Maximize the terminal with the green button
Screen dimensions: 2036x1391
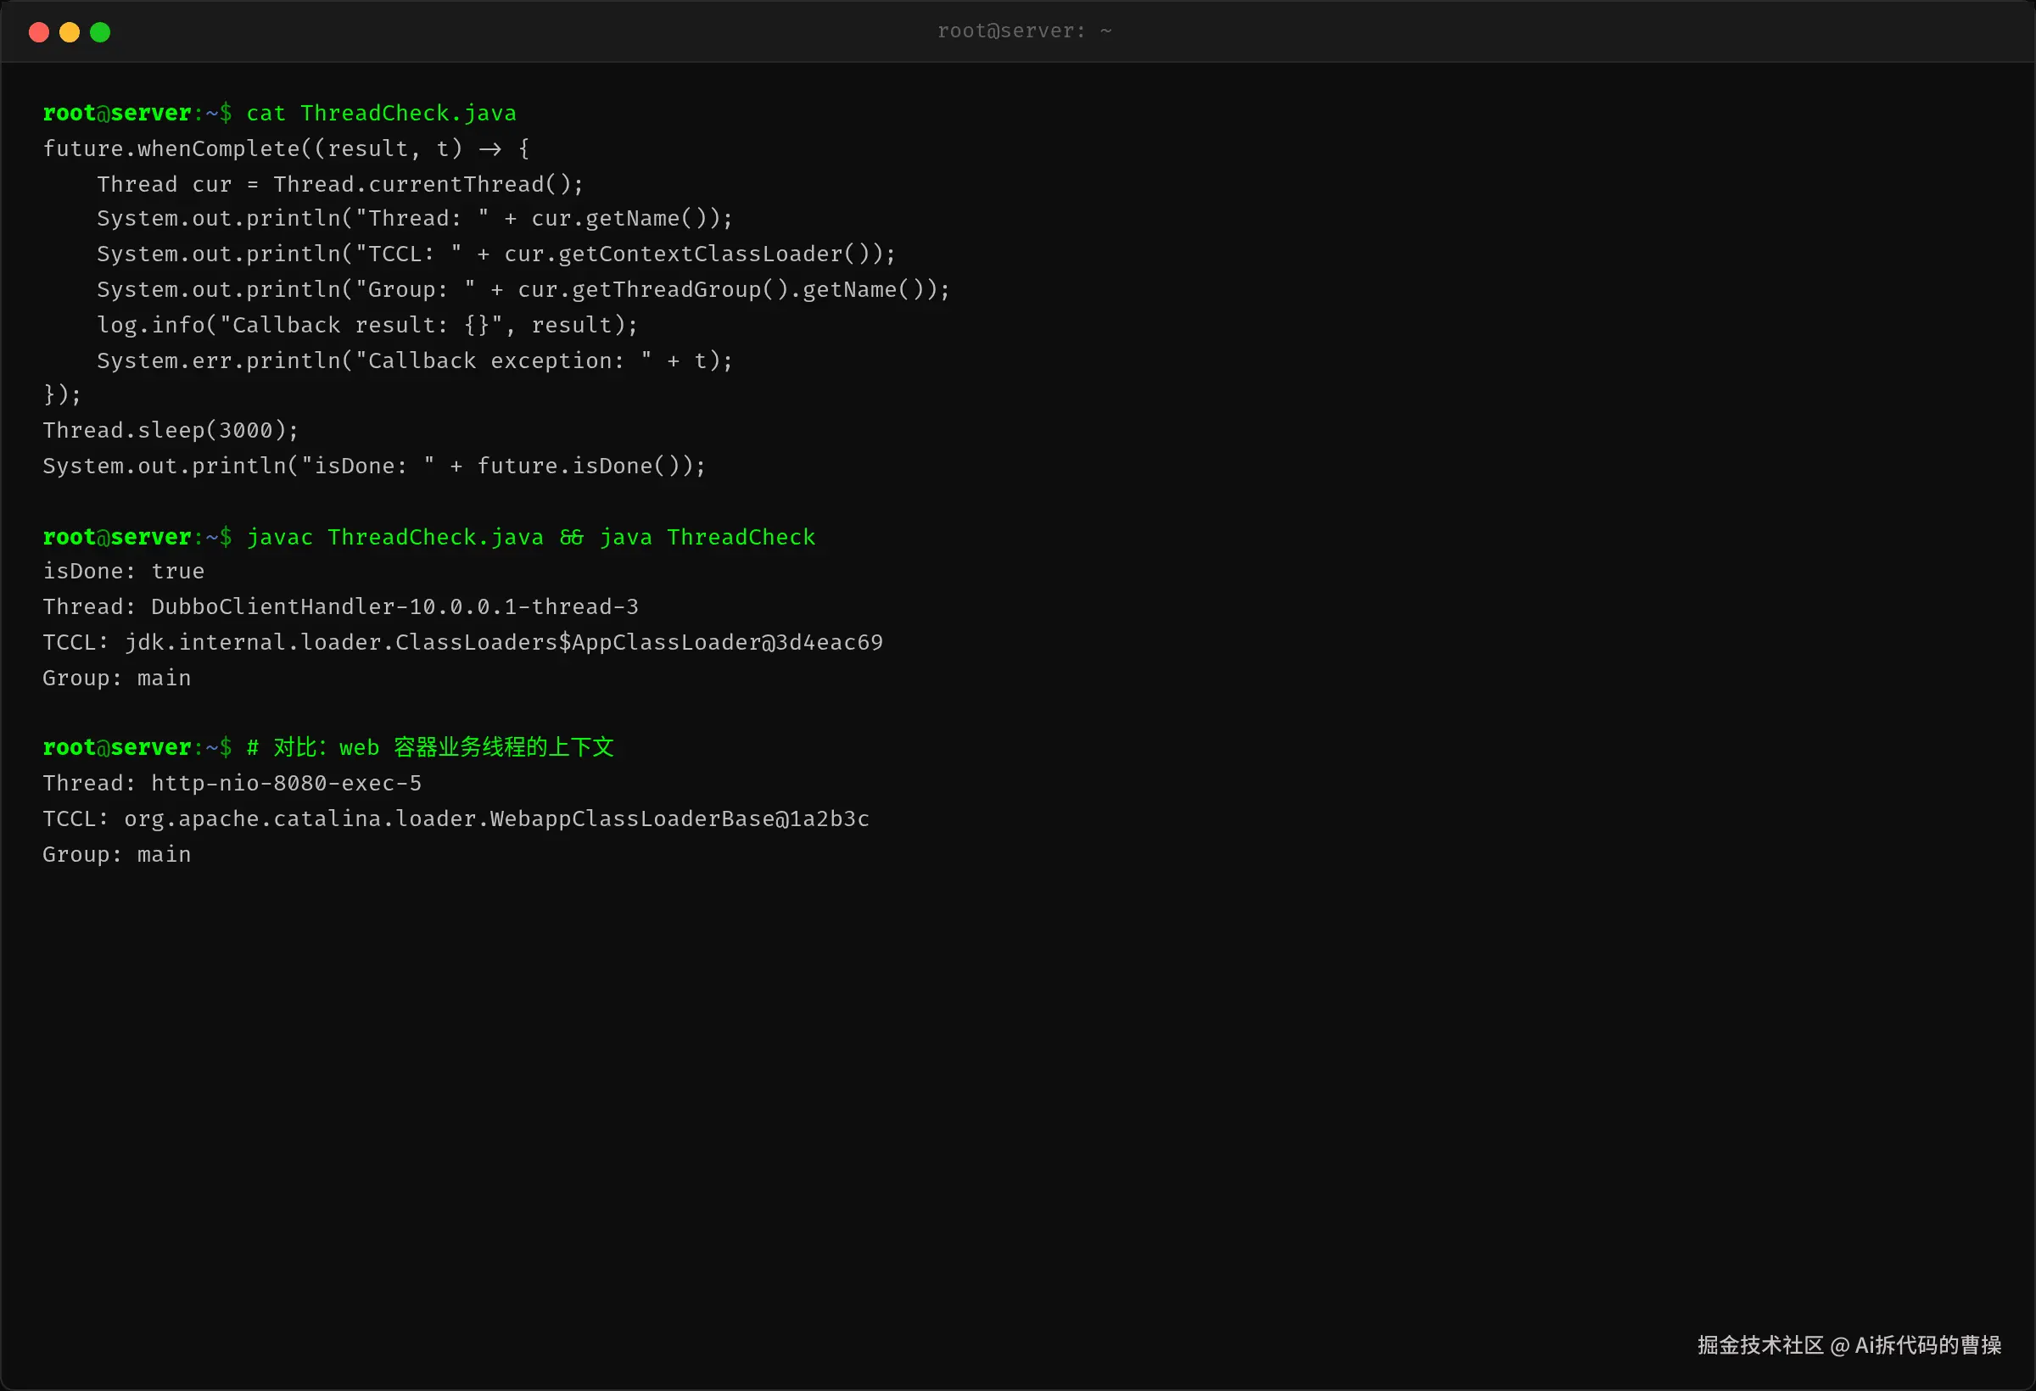(x=100, y=32)
